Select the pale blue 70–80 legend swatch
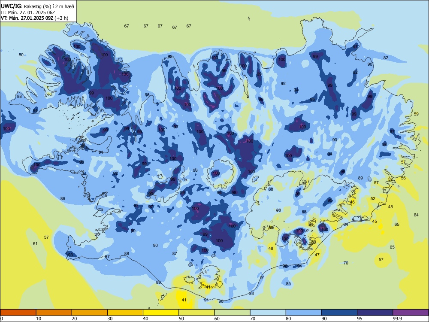The height and width of the screenshot is (322, 429). coord(268,313)
